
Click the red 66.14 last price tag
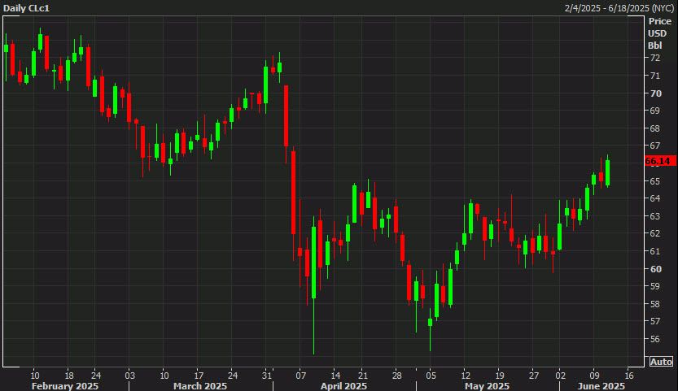click(660, 161)
